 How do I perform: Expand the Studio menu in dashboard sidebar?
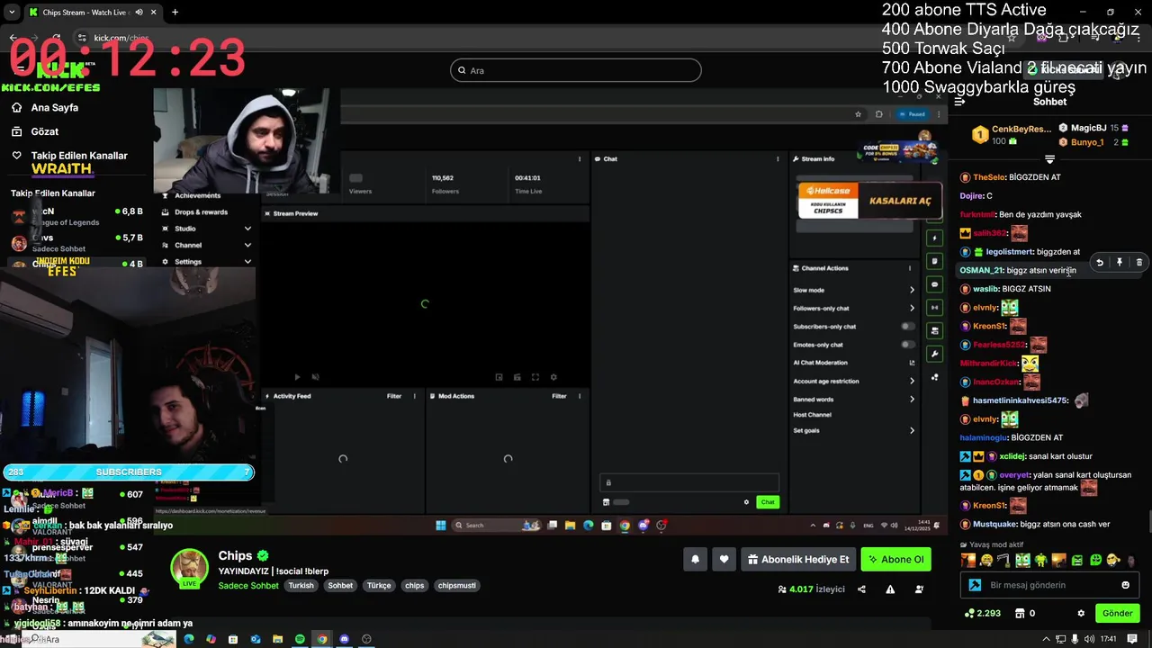pos(247,229)
